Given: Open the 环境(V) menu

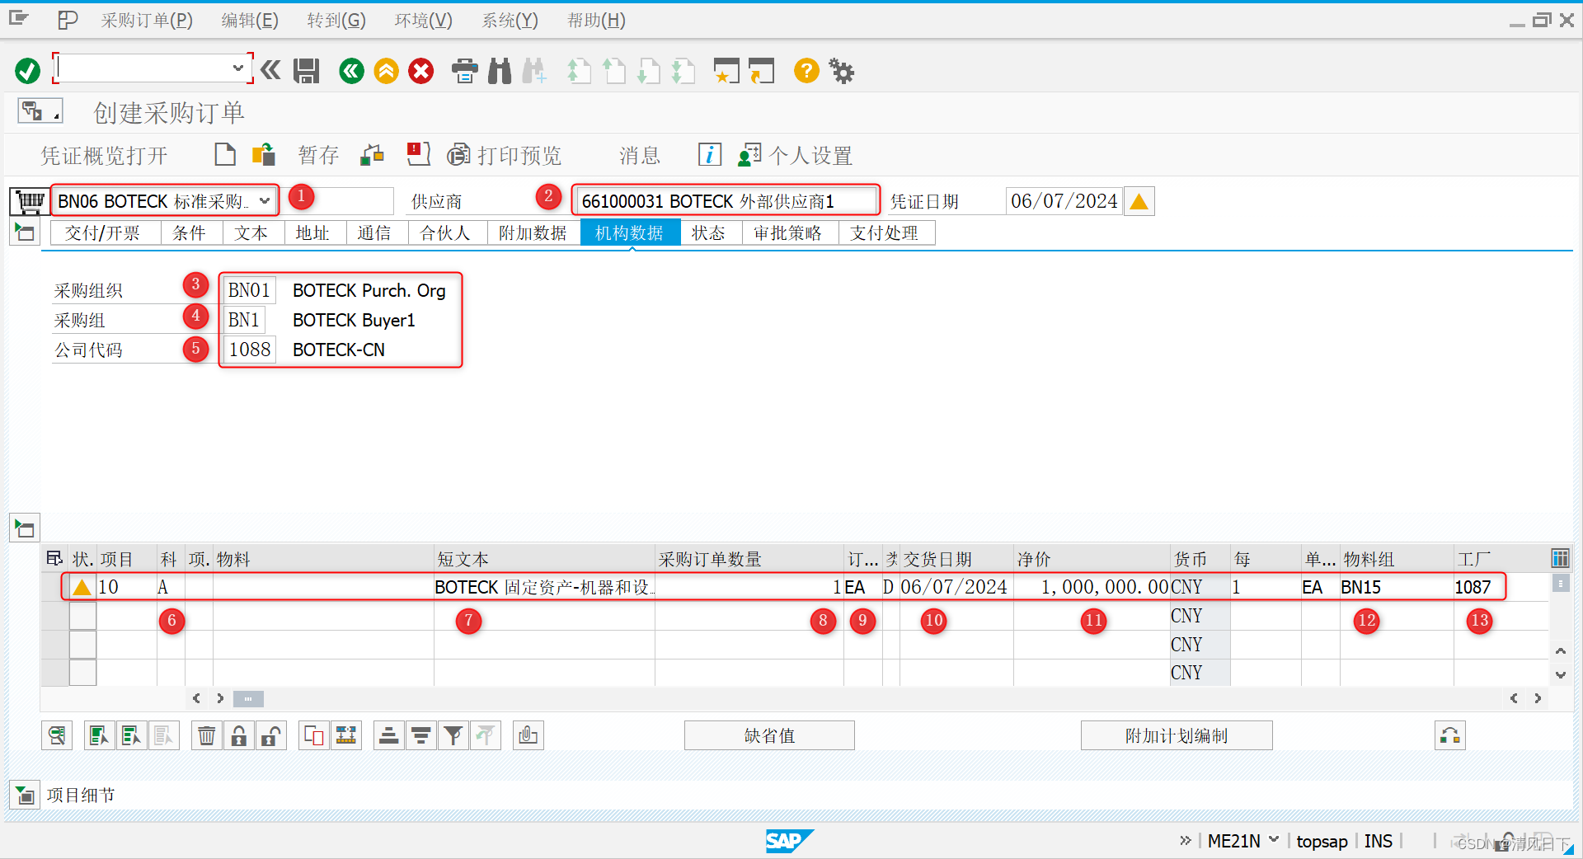Looking at the screenshot, I should (x=424, y=21).
